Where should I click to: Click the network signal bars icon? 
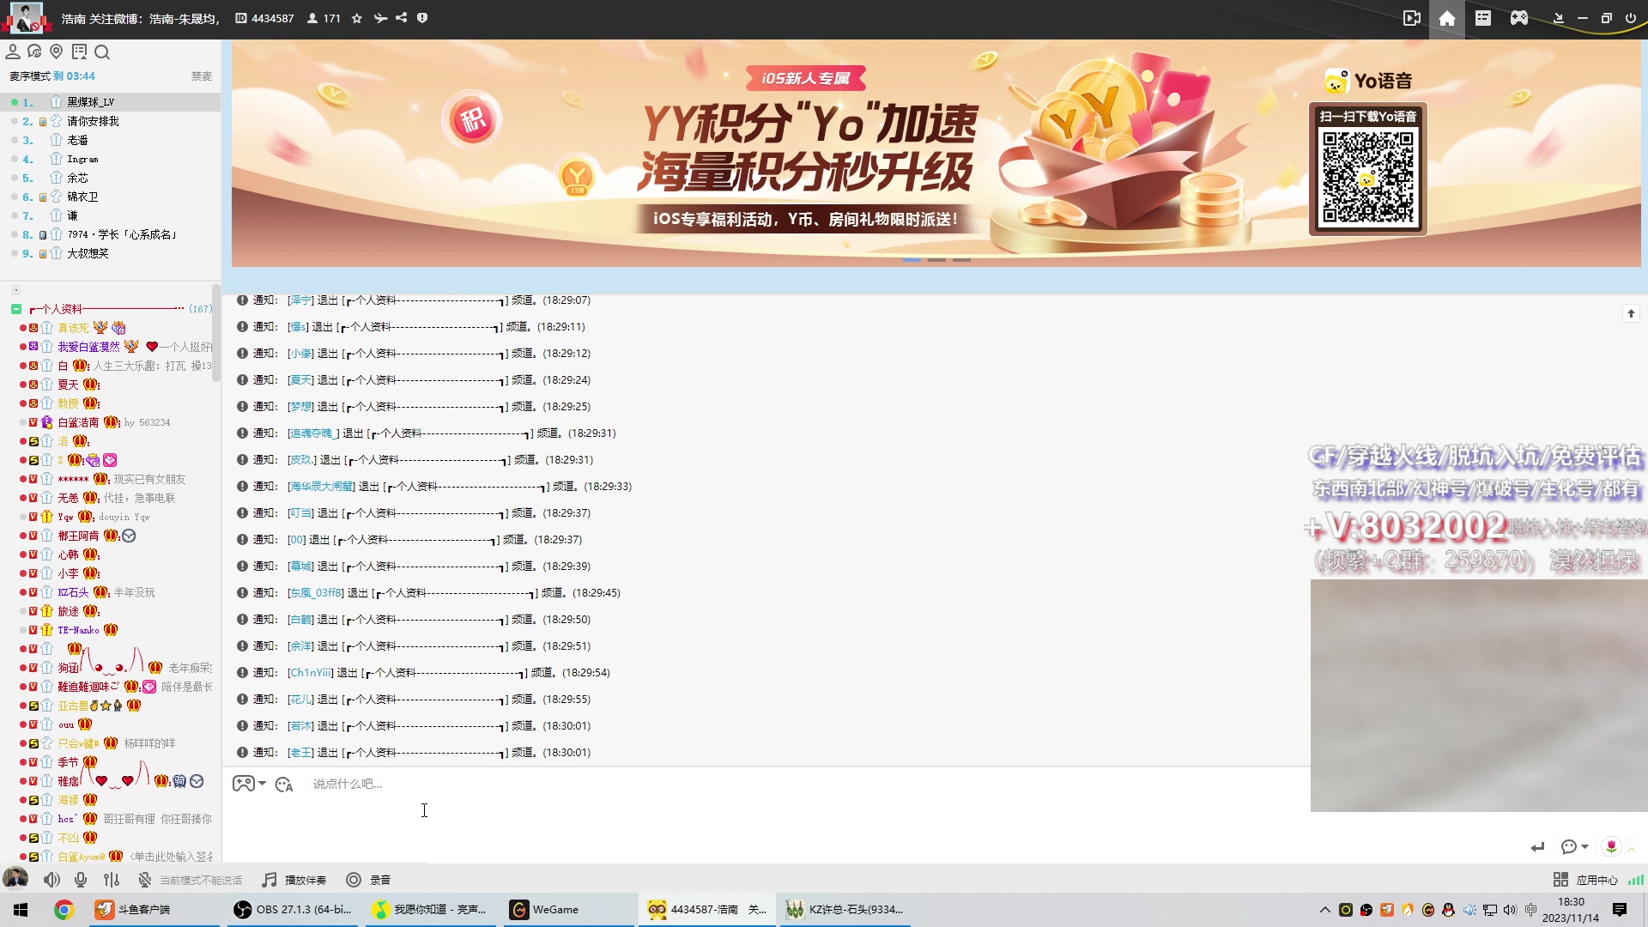1636,880
